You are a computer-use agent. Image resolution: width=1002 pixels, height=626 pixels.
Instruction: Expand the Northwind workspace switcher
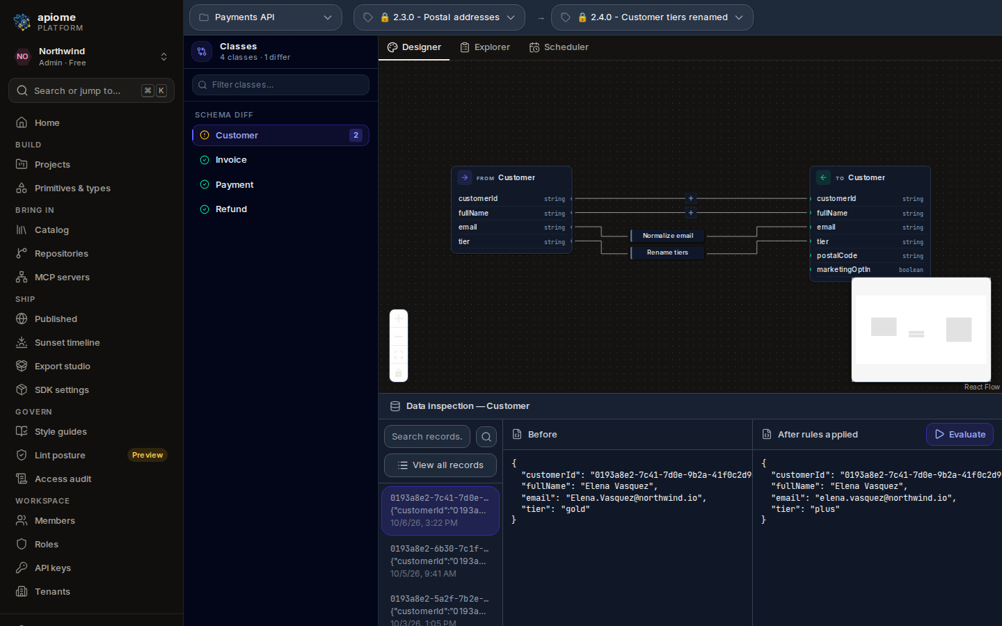pyautogui.click(x=91, y=57)
